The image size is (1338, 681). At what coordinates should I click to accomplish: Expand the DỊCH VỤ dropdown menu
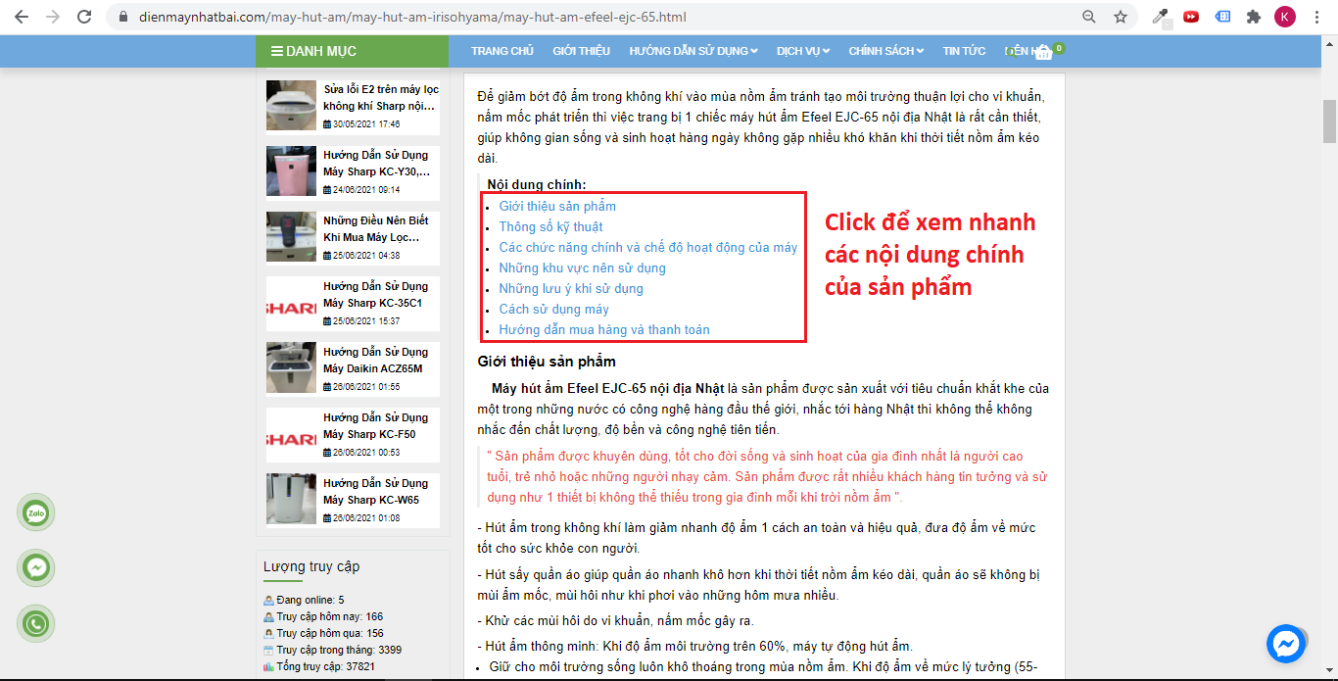(x=802, y=51)
